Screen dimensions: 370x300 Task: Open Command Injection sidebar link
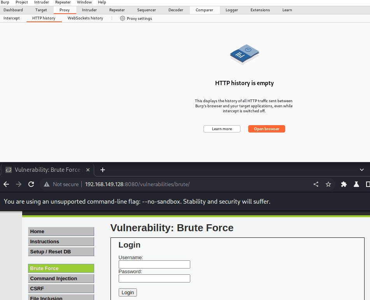pyautogui.click(x=61, y=279)
